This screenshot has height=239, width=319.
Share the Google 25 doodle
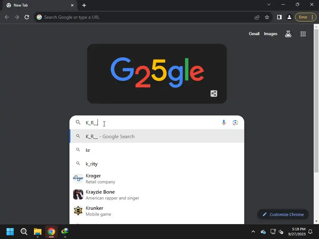click(x=214, y=93)
